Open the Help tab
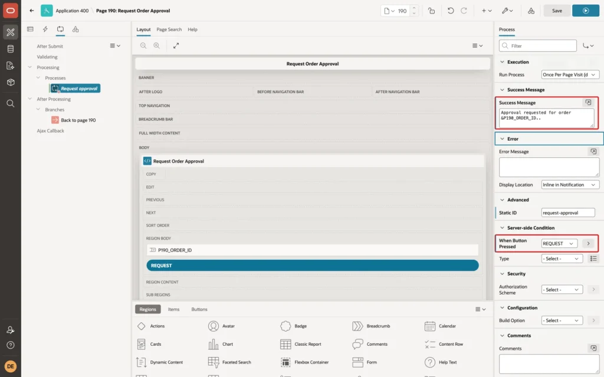Viewport: 604px width, 377px height. pyautogui.click(x=193, y=29)
